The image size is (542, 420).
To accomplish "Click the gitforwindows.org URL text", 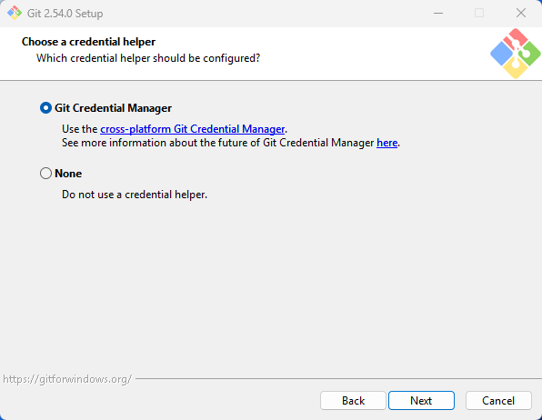I will [x=67, y=379].
